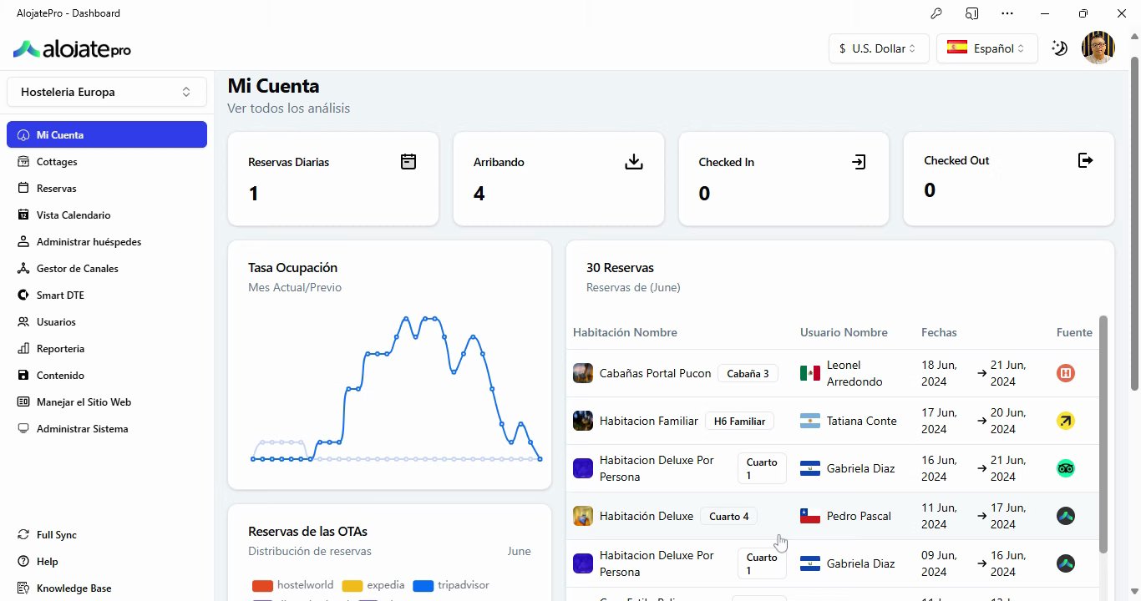This screenshot has height=601, width=1141.
Task: Click the Hostelworld source icon for Leonel Arredondo
Action: coord(1066,373)
